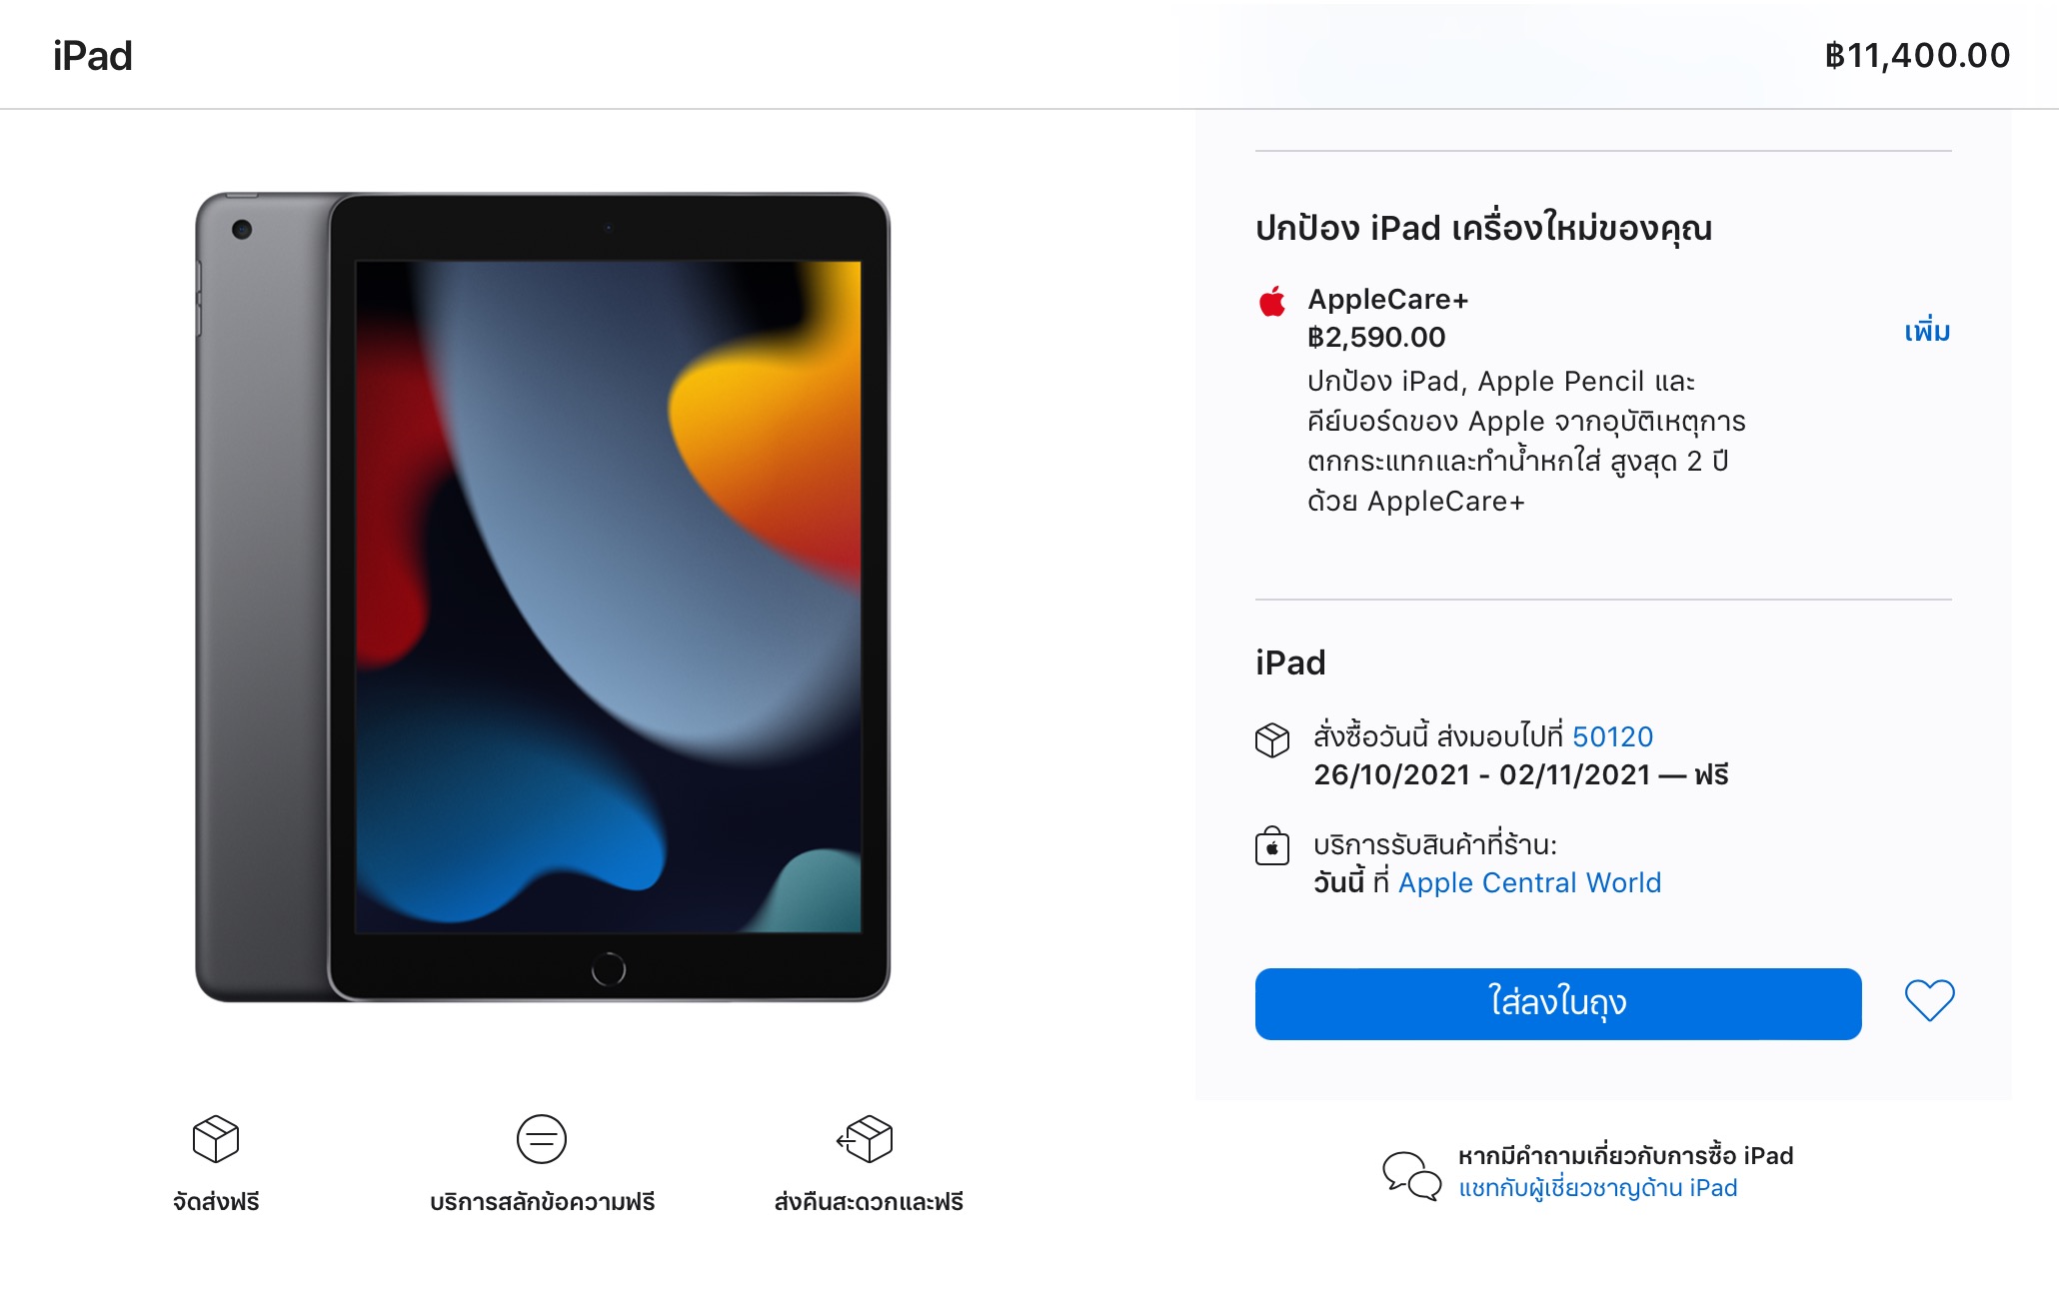The height and width of the screenshot is (1295, 2059).
Task: Open Apple Central World store link
Action: [1529, 882]
